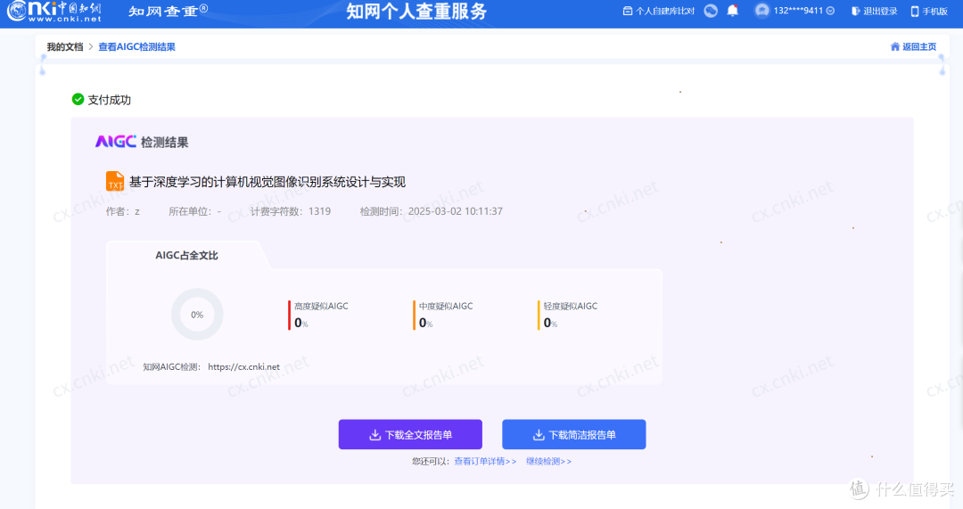963x509 pixels.
Task: Select the AIGC占全文比 tab
Action: [186, 256]
